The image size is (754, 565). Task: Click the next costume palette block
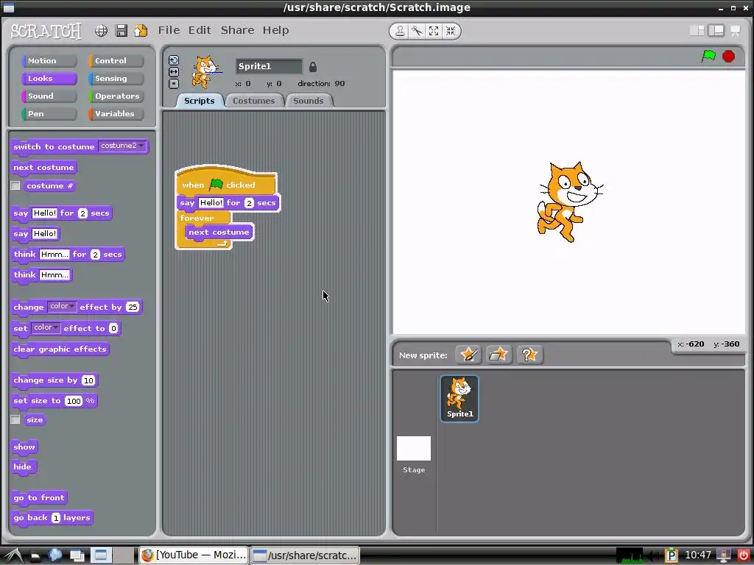[x=43, y=168]
